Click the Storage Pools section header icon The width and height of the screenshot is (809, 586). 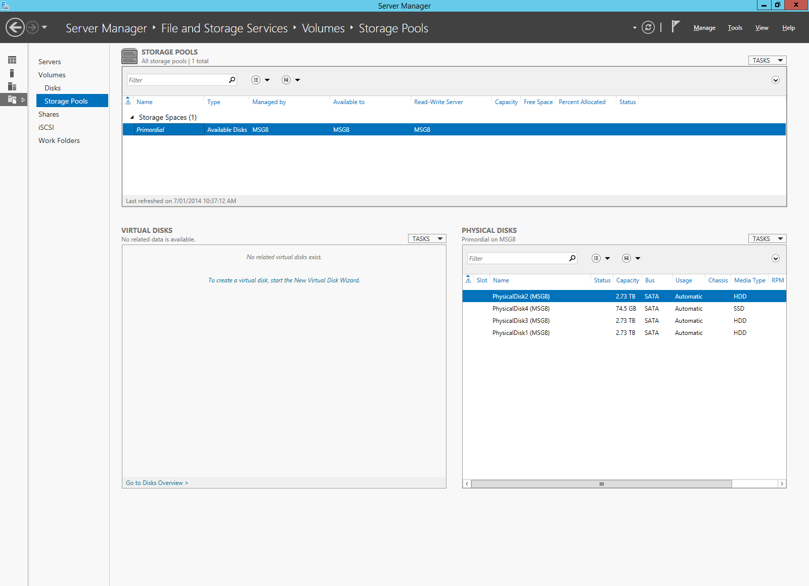click(129, 56)
